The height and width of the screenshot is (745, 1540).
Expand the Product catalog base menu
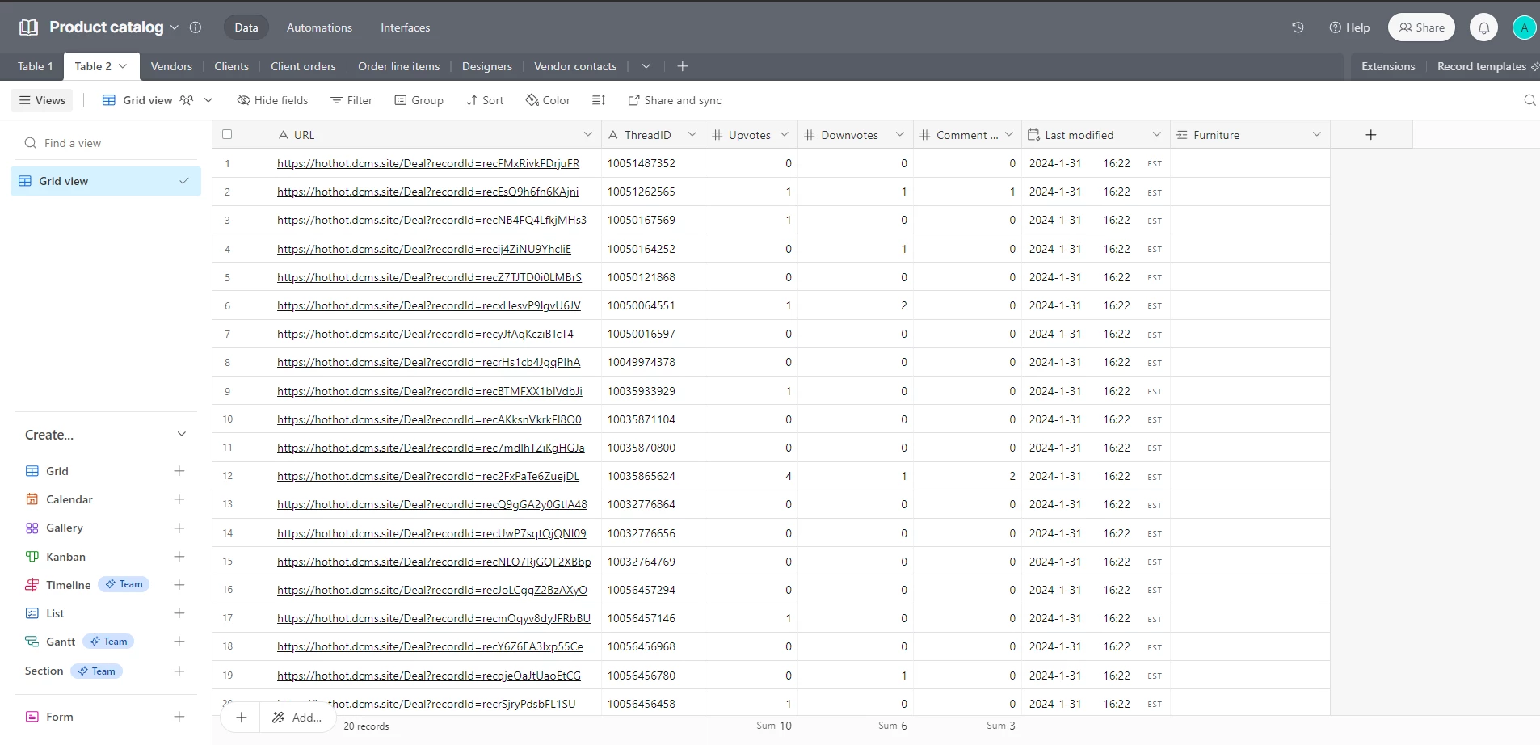click(x=175, y=27)
